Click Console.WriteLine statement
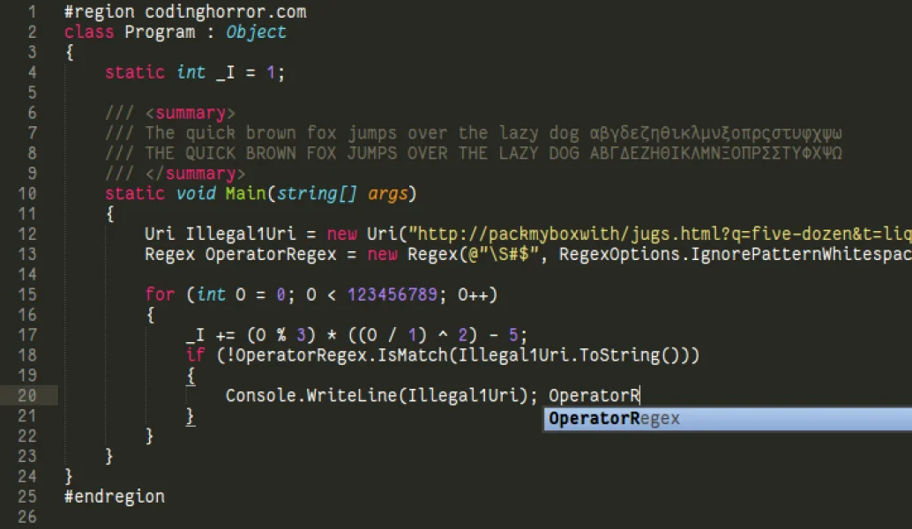The height and width of the screenshot is (529, 912). [x=382, y=396]
